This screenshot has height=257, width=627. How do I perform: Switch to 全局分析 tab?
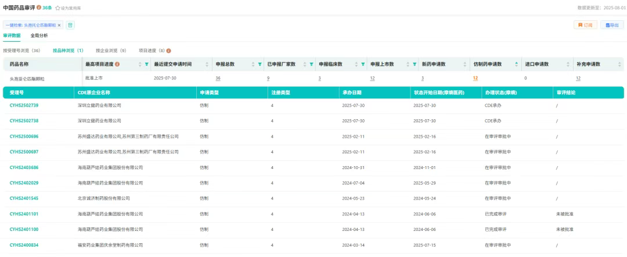tap(39, 36)
